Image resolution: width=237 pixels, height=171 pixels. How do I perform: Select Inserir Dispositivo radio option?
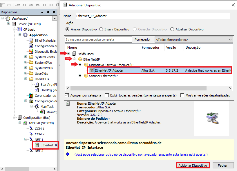pos(101,29)
